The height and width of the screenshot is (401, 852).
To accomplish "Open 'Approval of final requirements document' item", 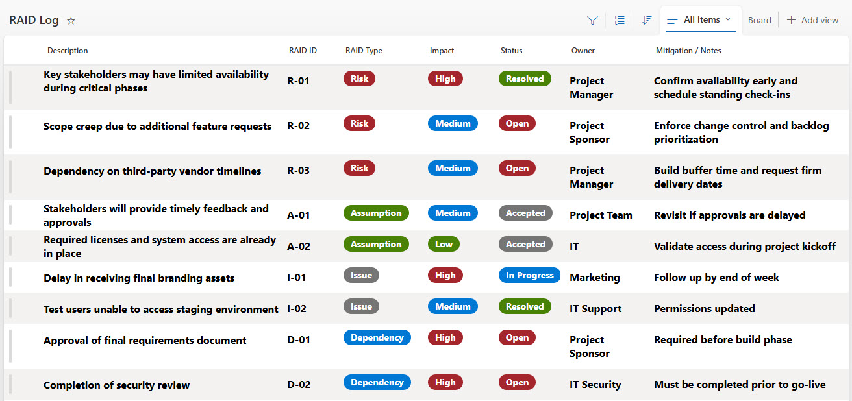I will [145, 341].
